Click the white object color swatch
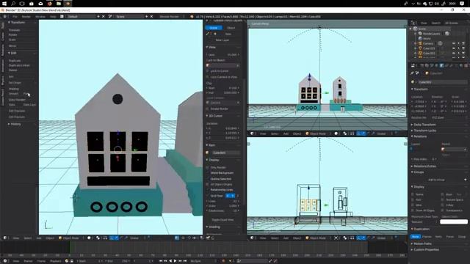Viewport: 470px width, 264px height. point(454,221)
